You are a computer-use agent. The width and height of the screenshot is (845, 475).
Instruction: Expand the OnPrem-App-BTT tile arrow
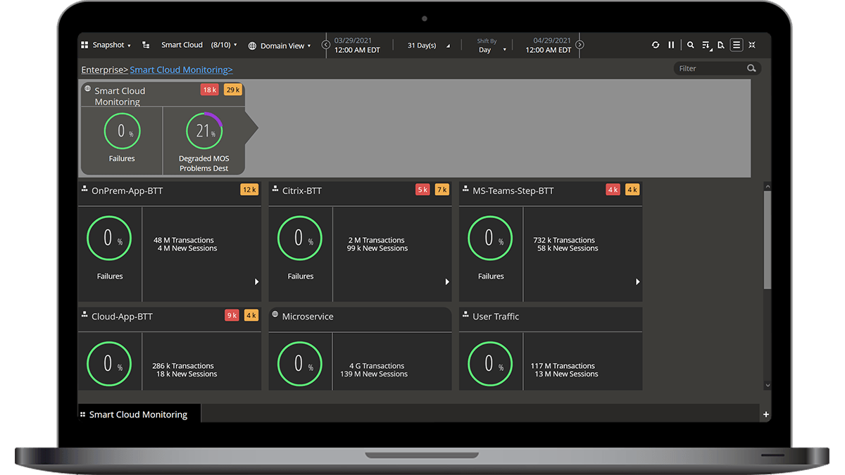256,281
